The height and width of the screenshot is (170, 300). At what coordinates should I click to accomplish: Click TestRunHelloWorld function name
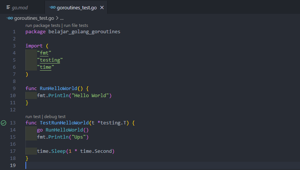(x=64, y=123)
